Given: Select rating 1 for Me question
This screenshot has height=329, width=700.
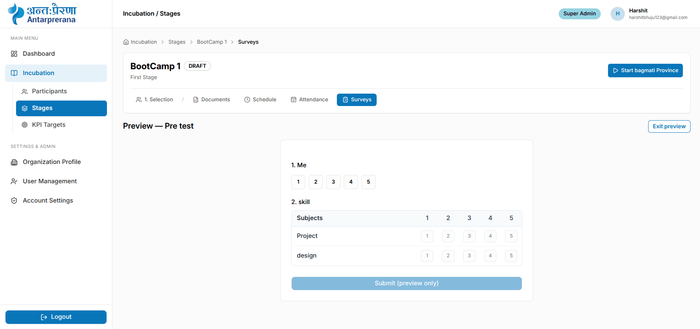Looking at the screenshot, I should pos(298,182).
